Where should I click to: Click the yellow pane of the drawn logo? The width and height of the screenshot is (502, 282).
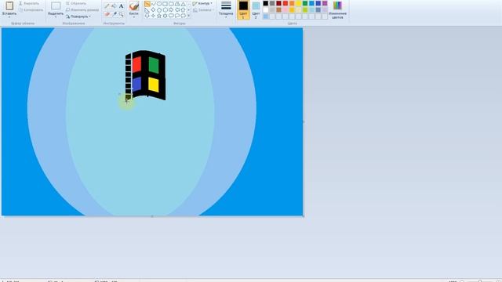click(154, 85)
